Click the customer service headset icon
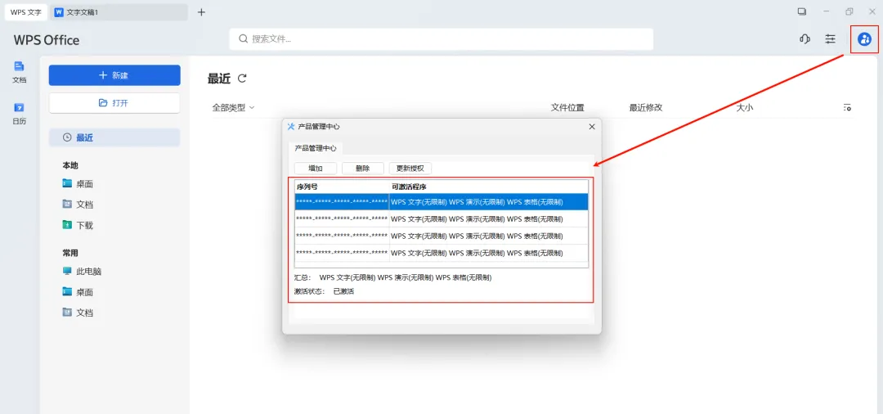 point(805,39)
